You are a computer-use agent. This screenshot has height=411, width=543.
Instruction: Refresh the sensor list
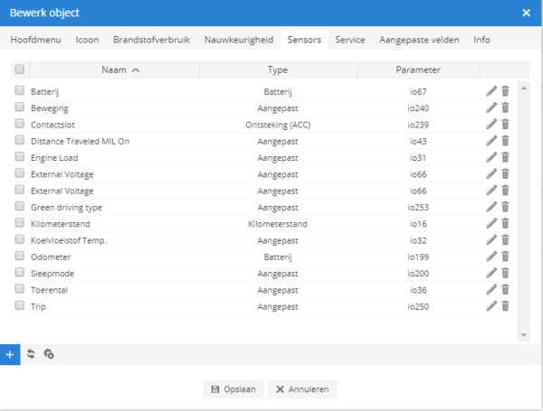31,354
